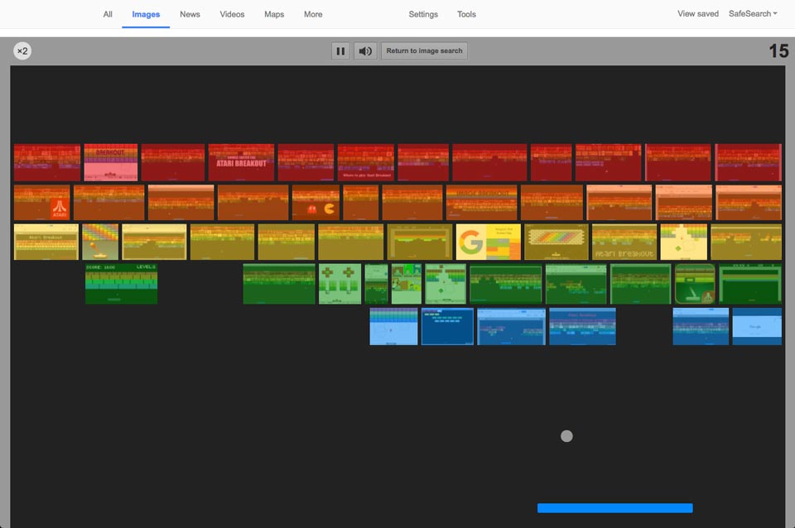Select red thumbnail titled ATARI BREAKOUT

coord(241,162)
